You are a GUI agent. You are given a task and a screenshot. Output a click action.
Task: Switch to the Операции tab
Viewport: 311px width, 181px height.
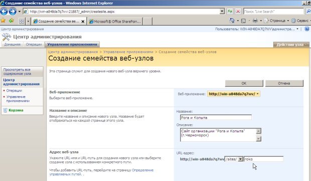click(x=34, y=44)
